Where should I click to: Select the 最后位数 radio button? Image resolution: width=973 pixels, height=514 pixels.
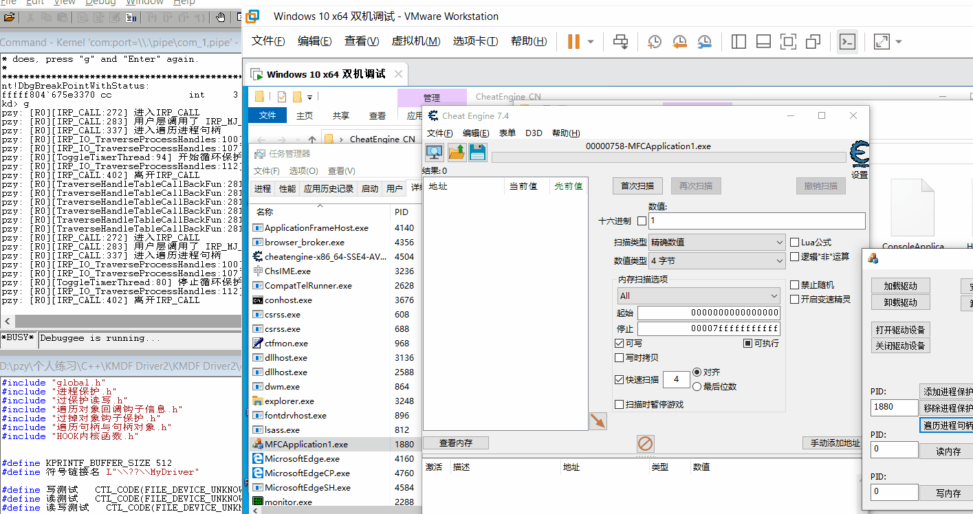[x=697, y=386]
